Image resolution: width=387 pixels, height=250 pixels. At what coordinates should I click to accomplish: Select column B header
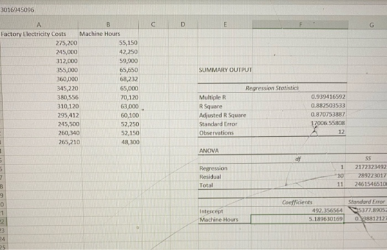pyautogui.click(x=108, y=25)
